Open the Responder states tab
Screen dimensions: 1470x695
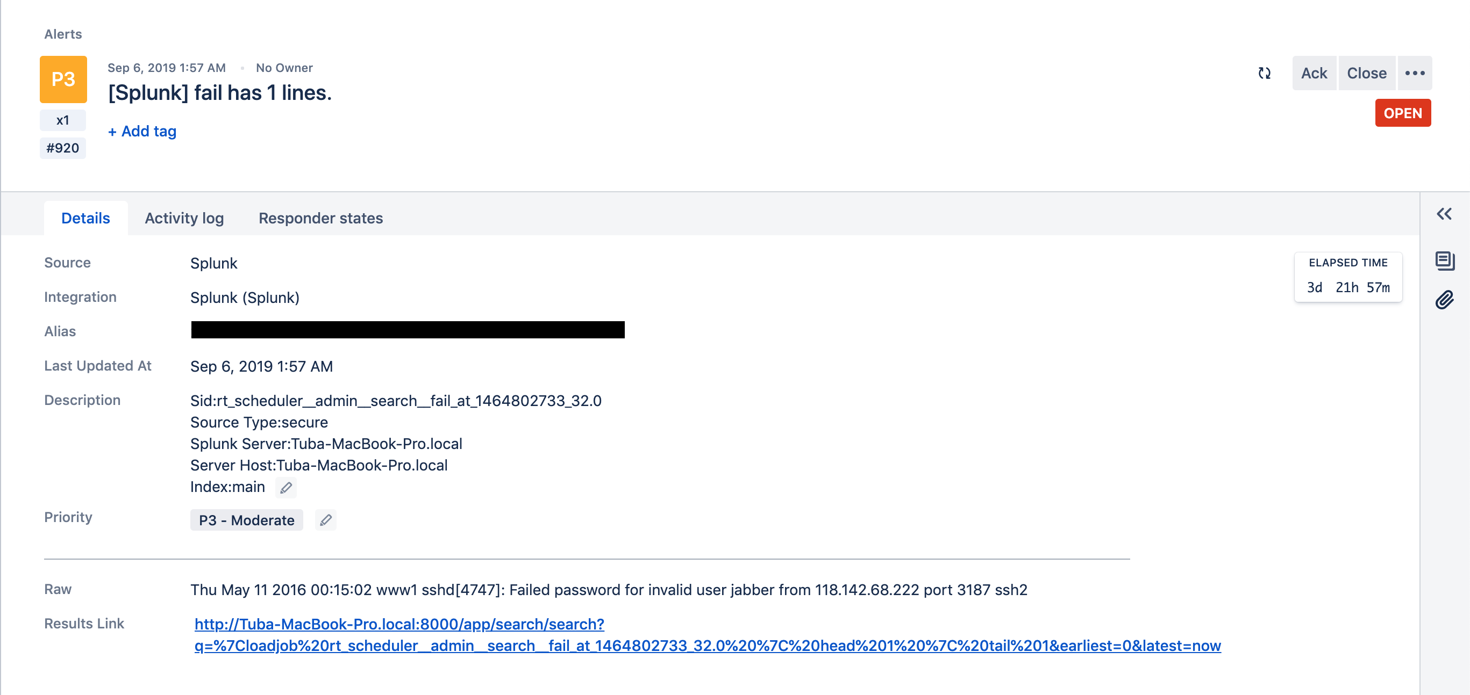(x=320, y=218)
